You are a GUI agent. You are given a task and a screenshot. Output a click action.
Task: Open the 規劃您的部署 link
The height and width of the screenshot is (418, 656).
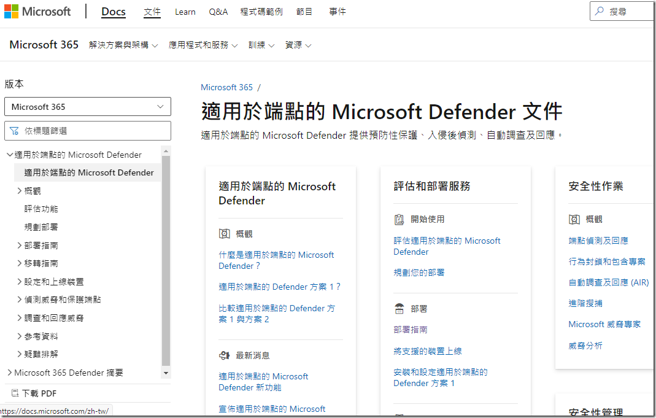(x=419, y=273)
